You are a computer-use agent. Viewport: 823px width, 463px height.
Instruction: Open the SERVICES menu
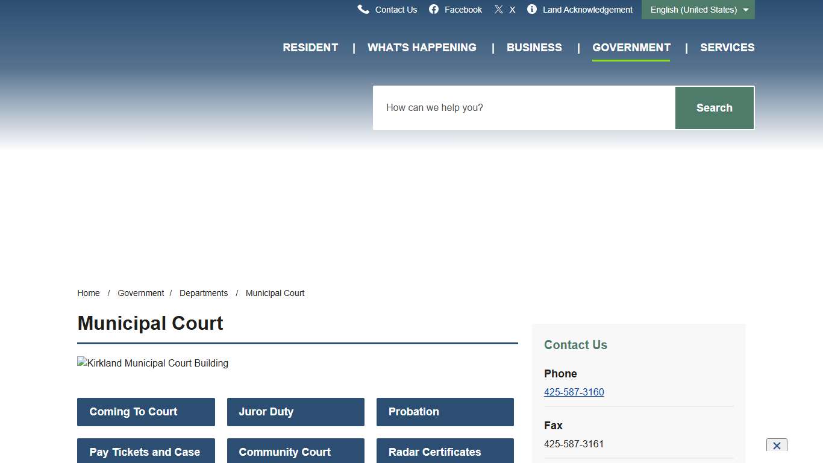point(727,47)
